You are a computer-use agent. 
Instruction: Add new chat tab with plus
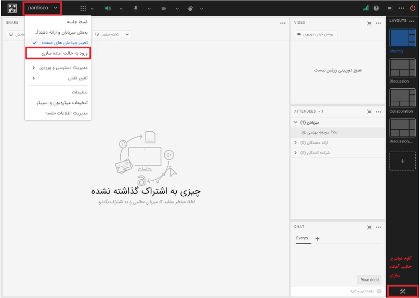click(x=318, y=239)
